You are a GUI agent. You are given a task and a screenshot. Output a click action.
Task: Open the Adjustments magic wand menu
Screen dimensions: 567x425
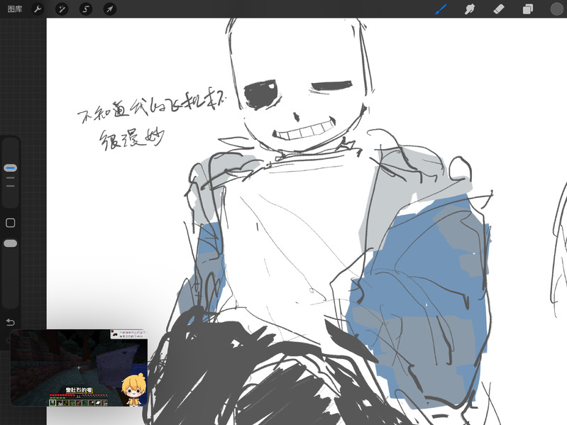coord(62,9)
